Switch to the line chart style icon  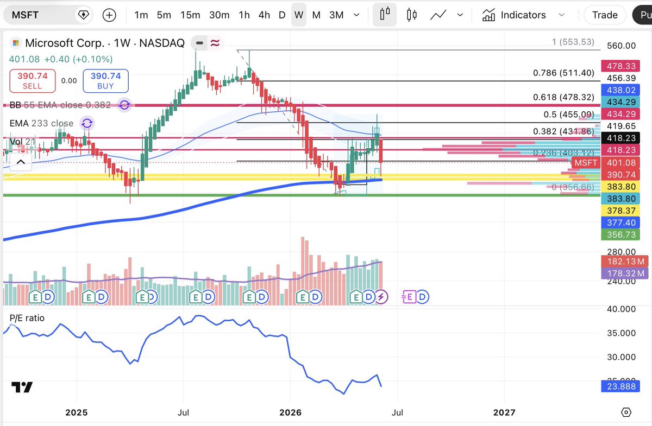439,15
